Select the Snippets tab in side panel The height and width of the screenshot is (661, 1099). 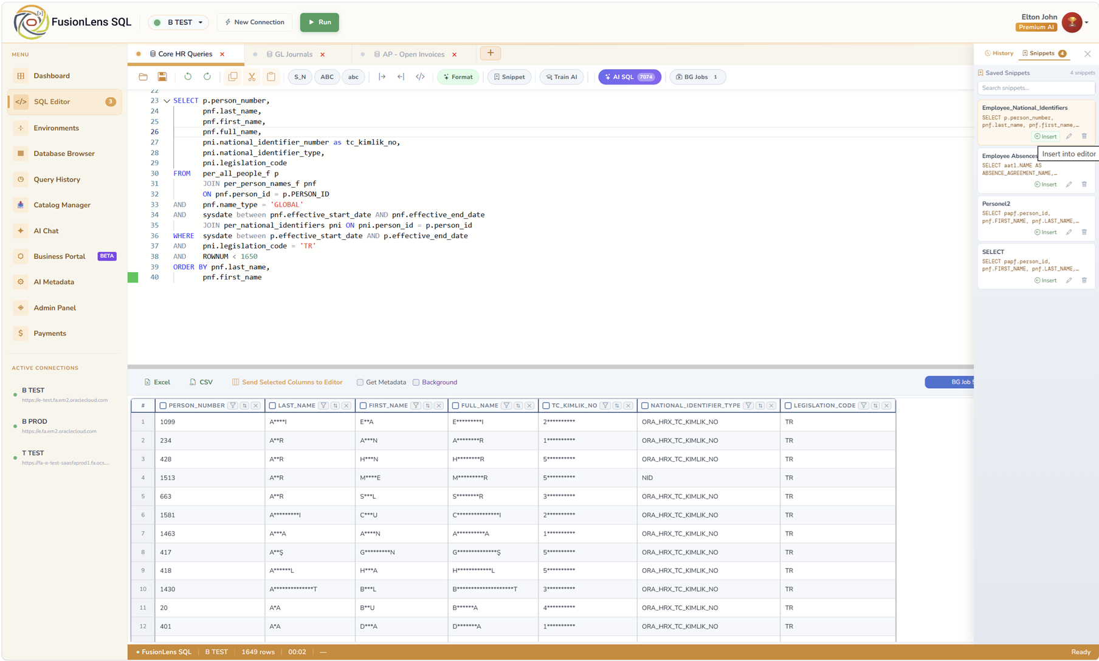tap(1044, 53)
